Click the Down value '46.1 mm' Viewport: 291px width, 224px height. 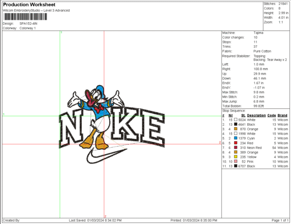pos(259,78)
